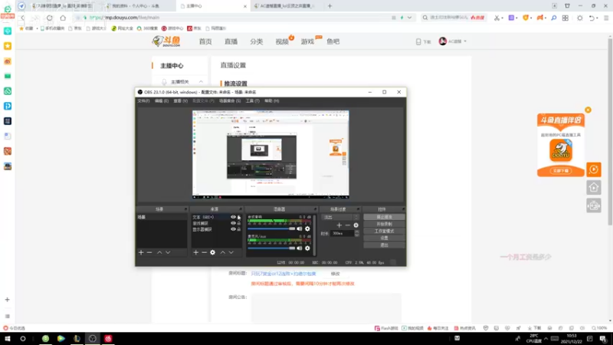613x345 pixels.
Task: Mute the desktop audio speaker icon
Action: (300, 228)
